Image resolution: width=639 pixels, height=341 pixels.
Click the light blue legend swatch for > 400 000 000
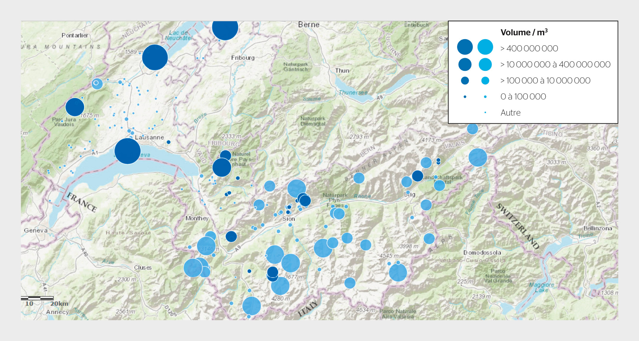point(485,47)
